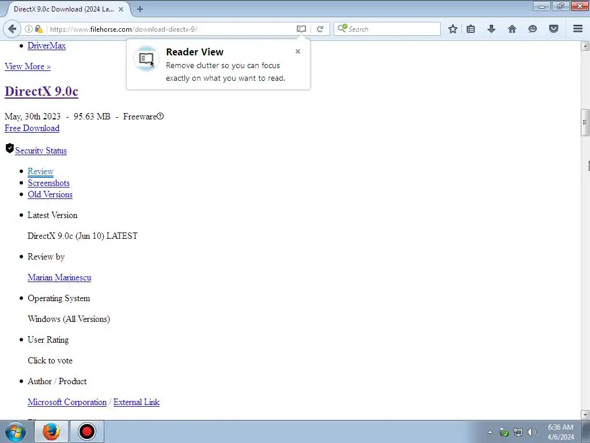This screenshot has height=443, width=590.
Task: Click the 'DirectX 9.0c (Jun 10) LATEST' text
Action: (83, 236)
